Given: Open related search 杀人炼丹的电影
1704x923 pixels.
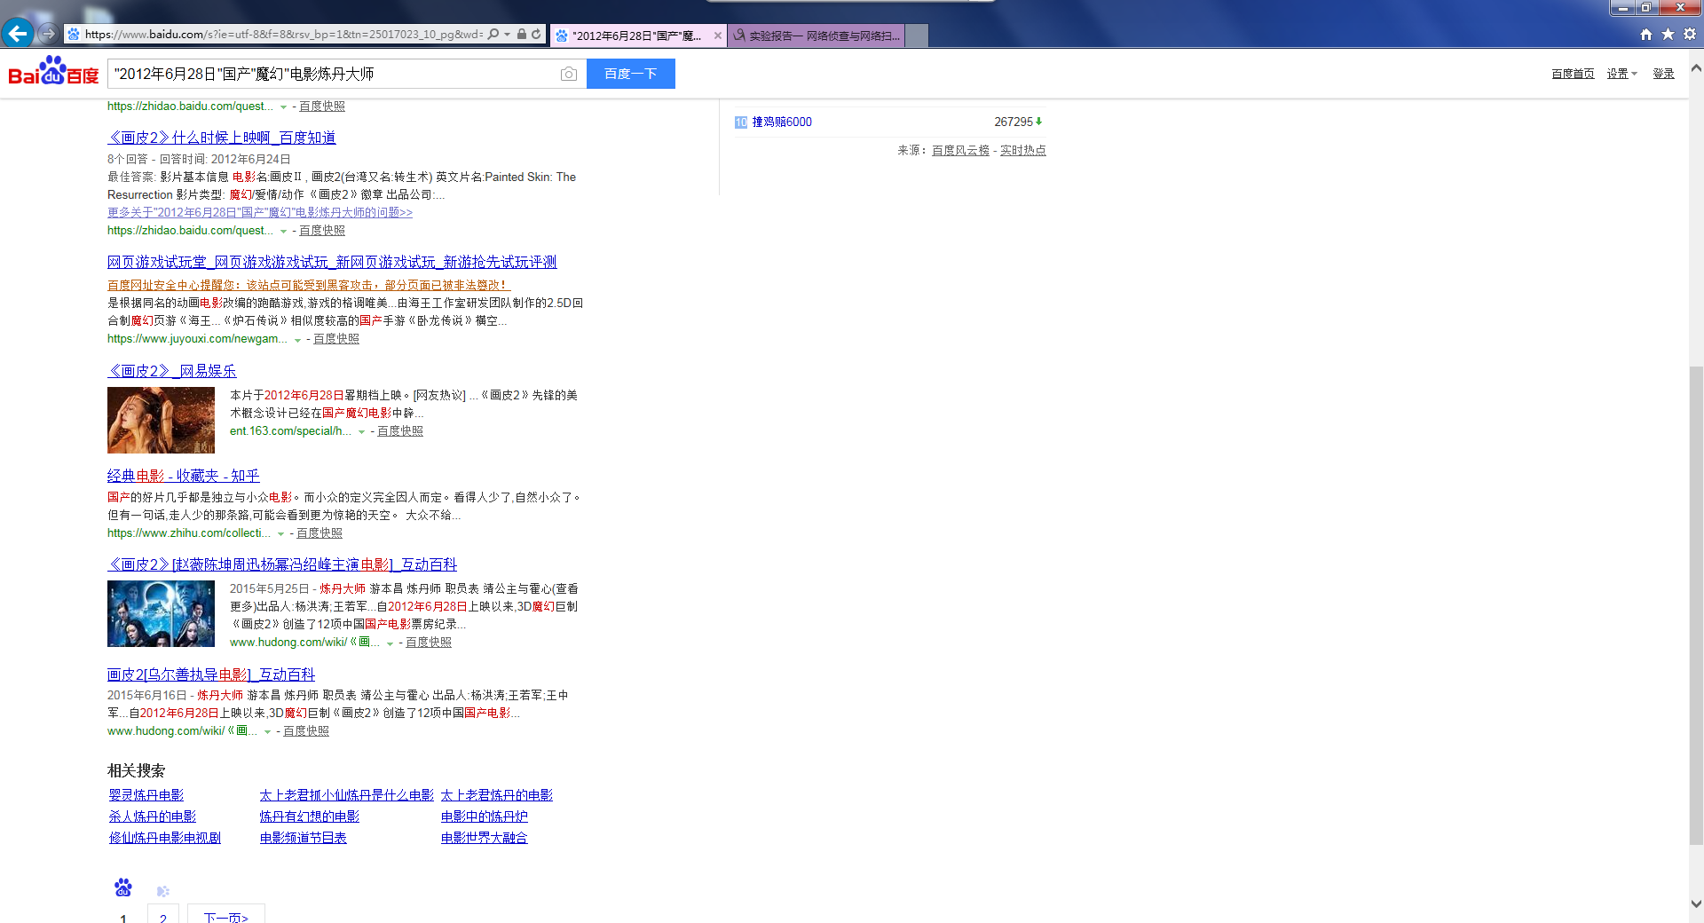Looking at the screenshot, I should (x=153, y=816).
